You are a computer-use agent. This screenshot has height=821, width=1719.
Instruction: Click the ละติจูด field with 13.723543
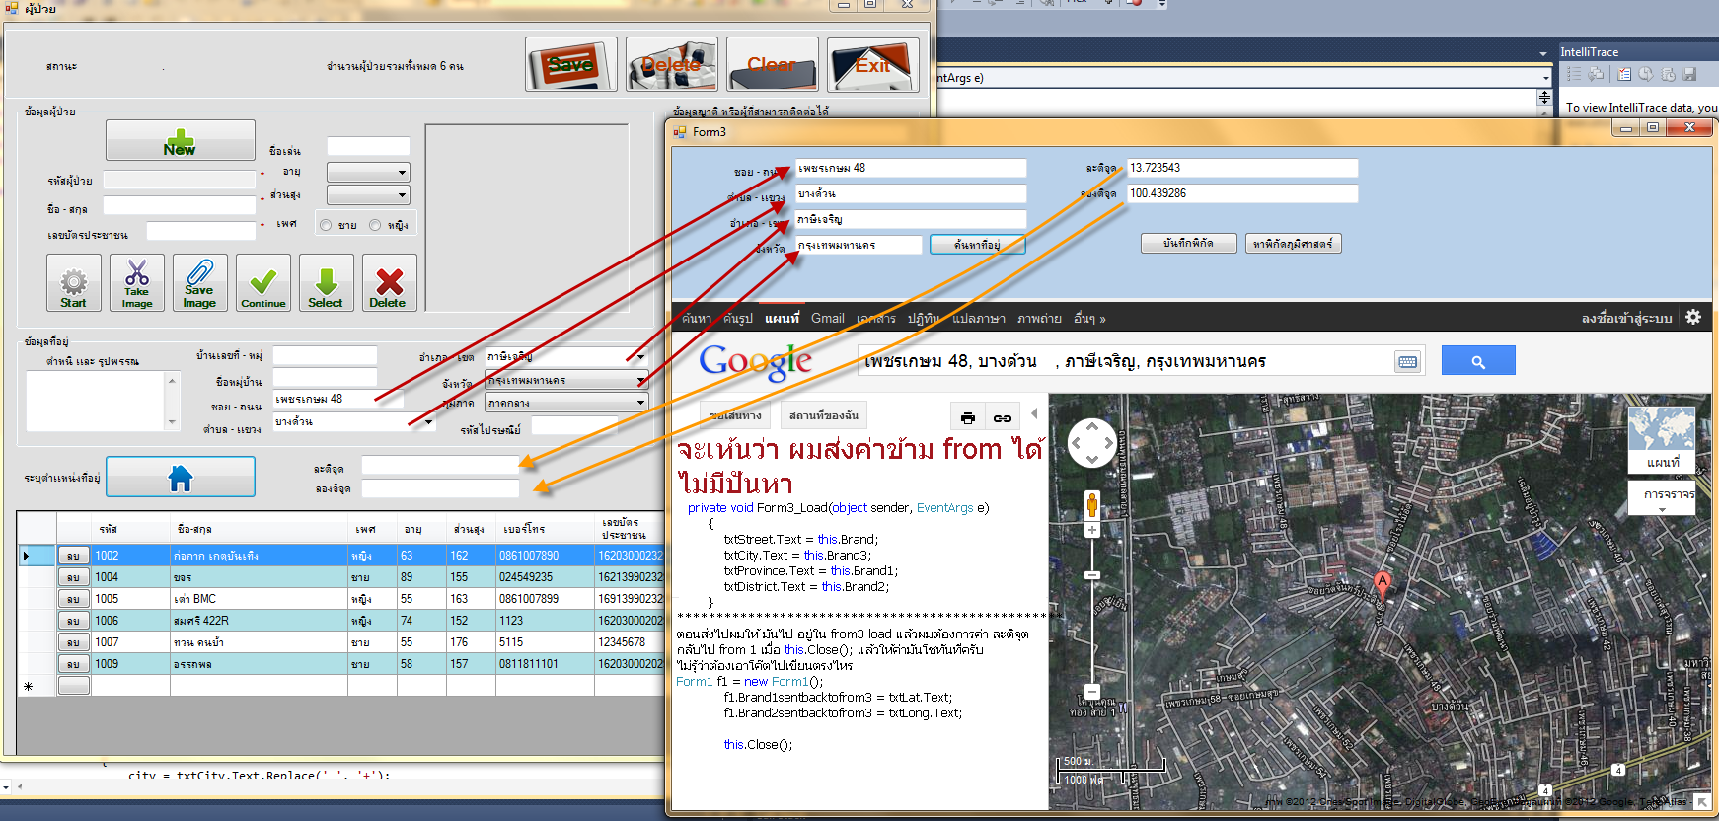point(1242,168)
